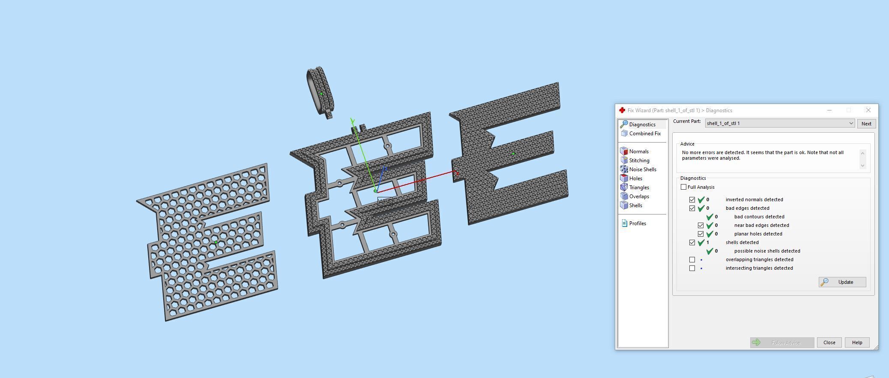Click the Overlaps icon

click(x=624, y=196)
